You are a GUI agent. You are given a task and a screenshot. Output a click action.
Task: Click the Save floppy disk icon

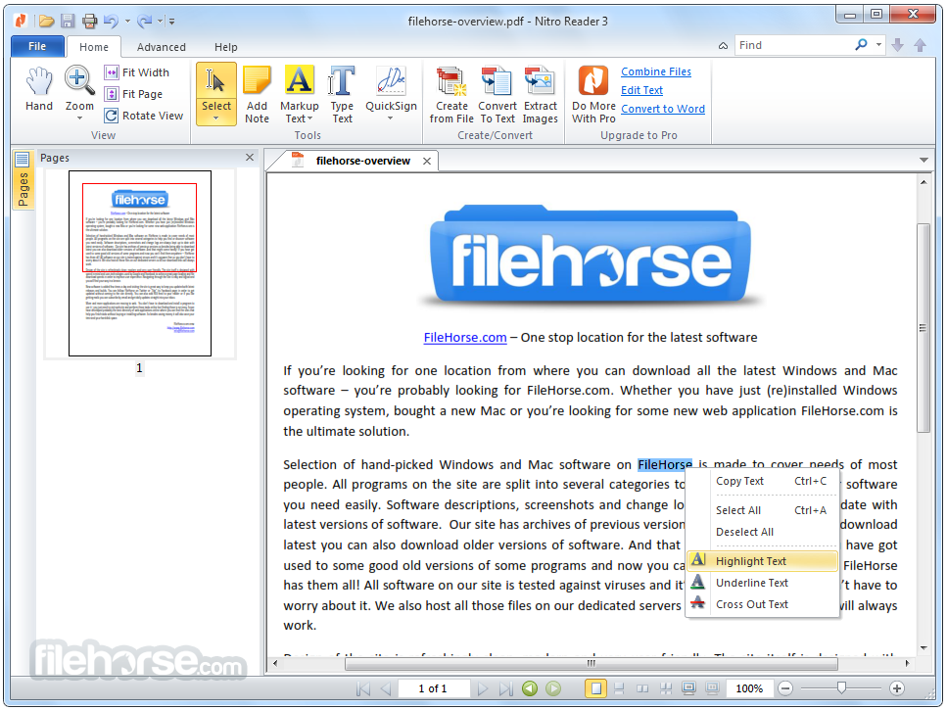[68, 22]
